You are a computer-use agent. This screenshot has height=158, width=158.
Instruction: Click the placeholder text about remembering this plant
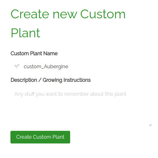click(x=70, y=94)
